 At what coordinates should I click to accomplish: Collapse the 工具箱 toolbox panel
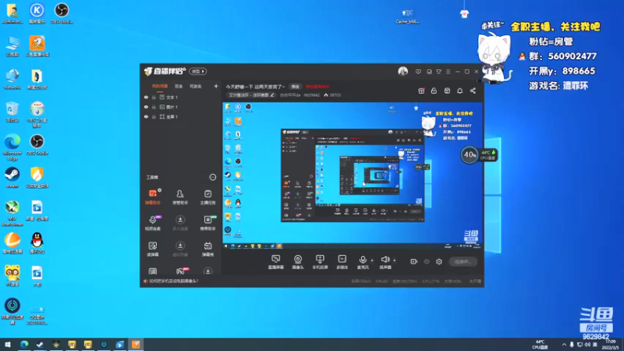click(x=212, y=177)
